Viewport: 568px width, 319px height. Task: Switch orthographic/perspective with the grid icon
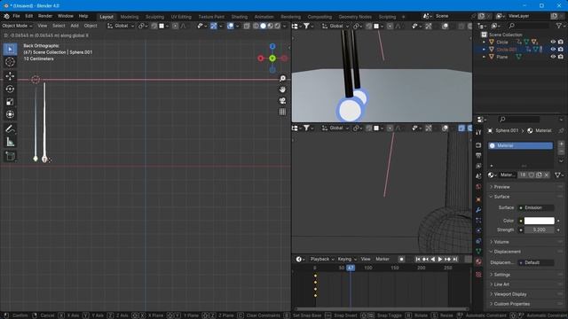click(282, 112)
